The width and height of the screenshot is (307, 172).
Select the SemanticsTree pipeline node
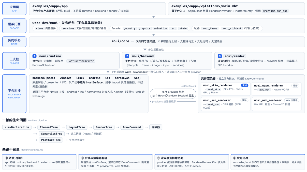52,134
